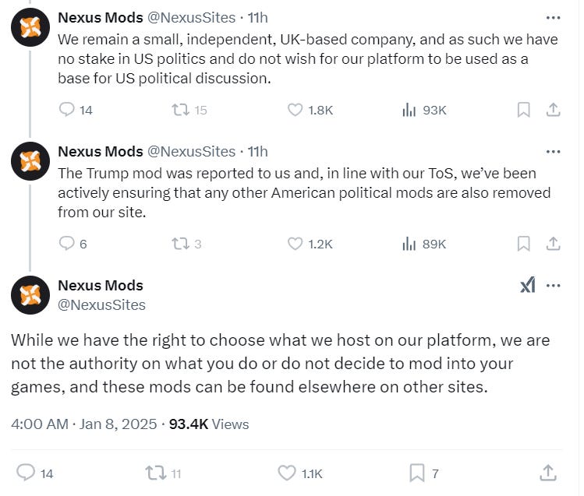584x496 pixels.
Task: Click the 4:00 AM Jan 8, 2025 timestamp
Action: pos(83,424)
